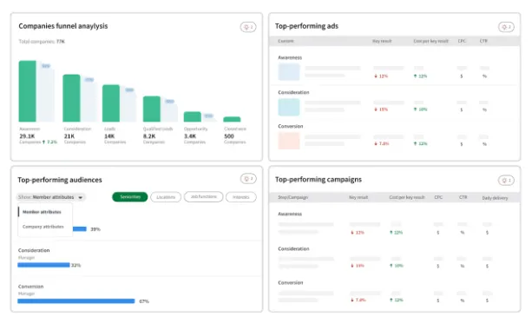The height and width of the screenshot is (324, 532).
Task: Switch to the Job functions filter pill
Action: [x=204, y=196]
